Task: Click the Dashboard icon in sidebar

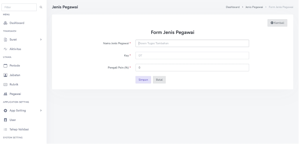Action: [x=6, y=23]
